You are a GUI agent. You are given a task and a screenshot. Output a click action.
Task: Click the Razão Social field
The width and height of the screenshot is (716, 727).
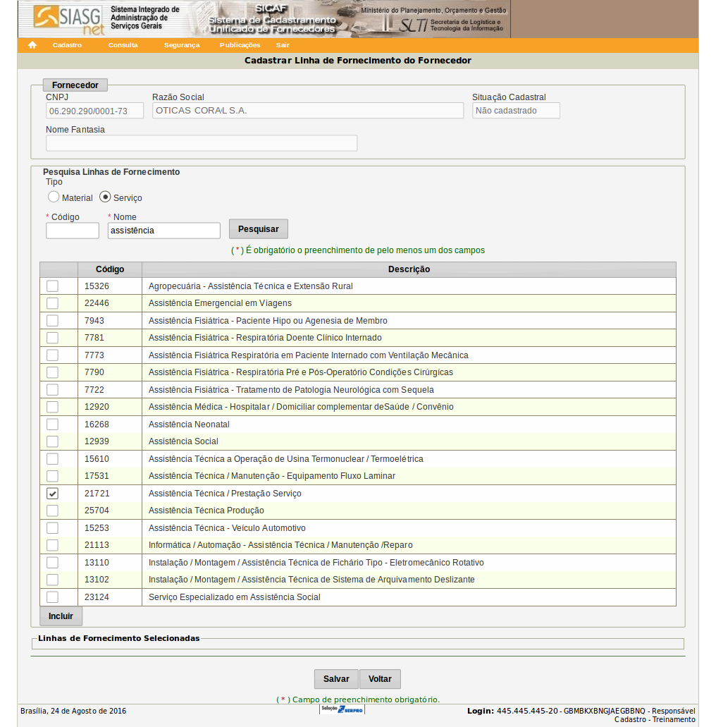point(308,110)
